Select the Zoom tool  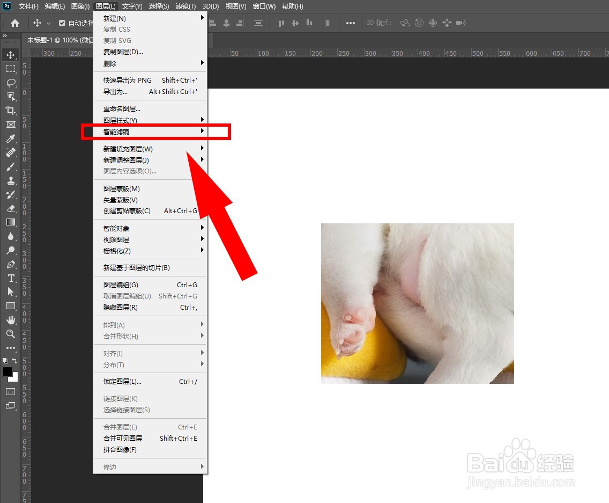11,334
